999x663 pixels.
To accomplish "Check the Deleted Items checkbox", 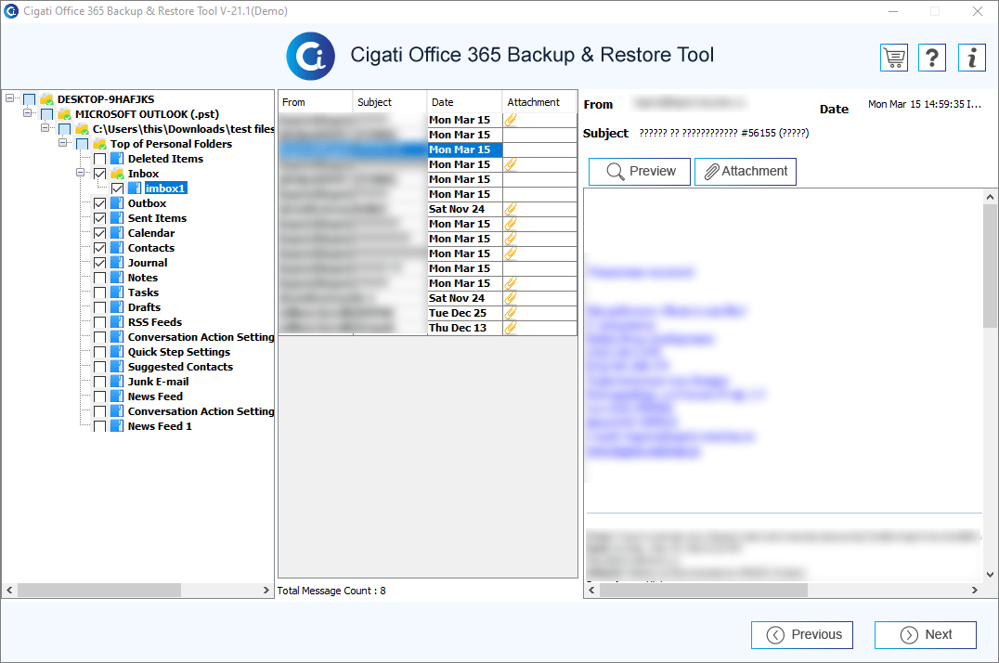I will tap(99, 159).
